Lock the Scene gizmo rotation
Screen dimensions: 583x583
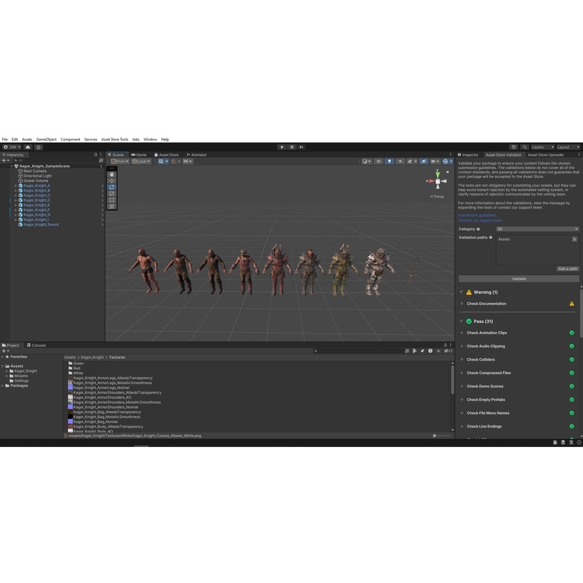pyautogui.click(x=448, y=172)
